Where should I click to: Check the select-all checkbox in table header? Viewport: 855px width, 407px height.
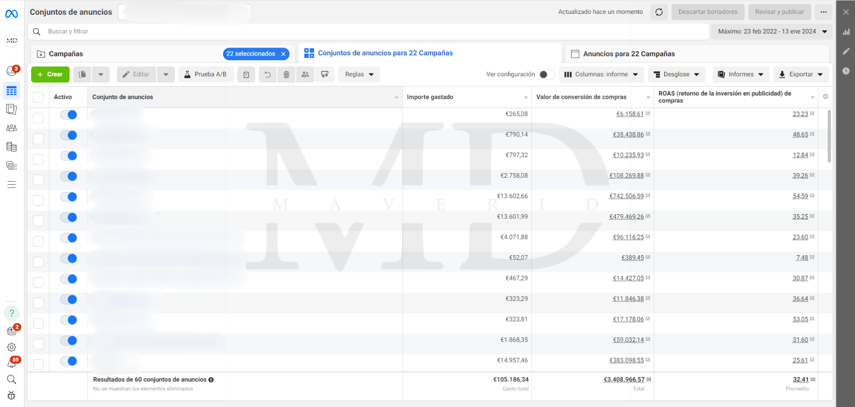tap(38, 97)
